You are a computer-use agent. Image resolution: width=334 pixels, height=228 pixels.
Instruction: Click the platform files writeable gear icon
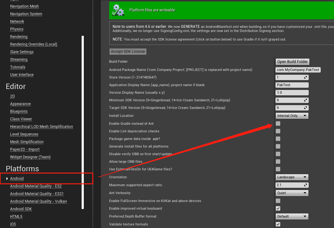pos(118,10)
